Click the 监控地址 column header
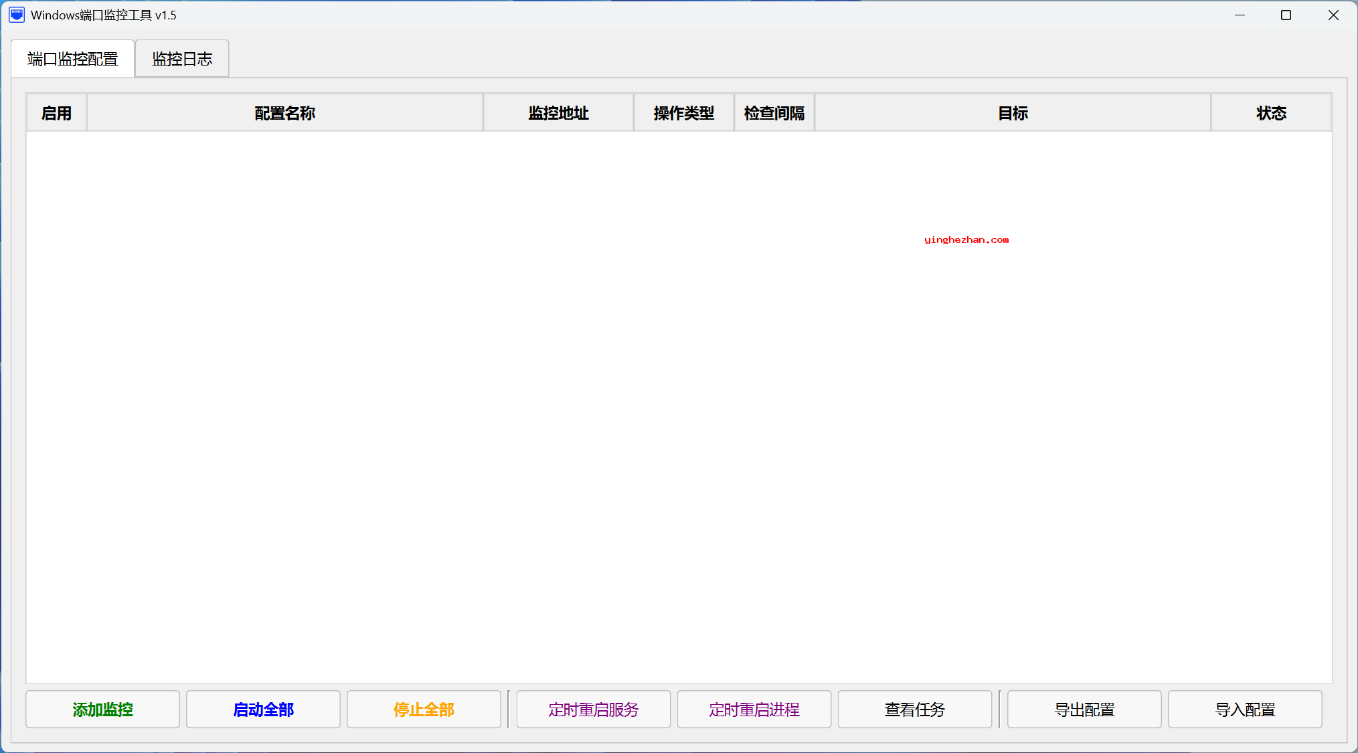The height and width of the screenshot is (753, 1358). [x=559, y=113]
